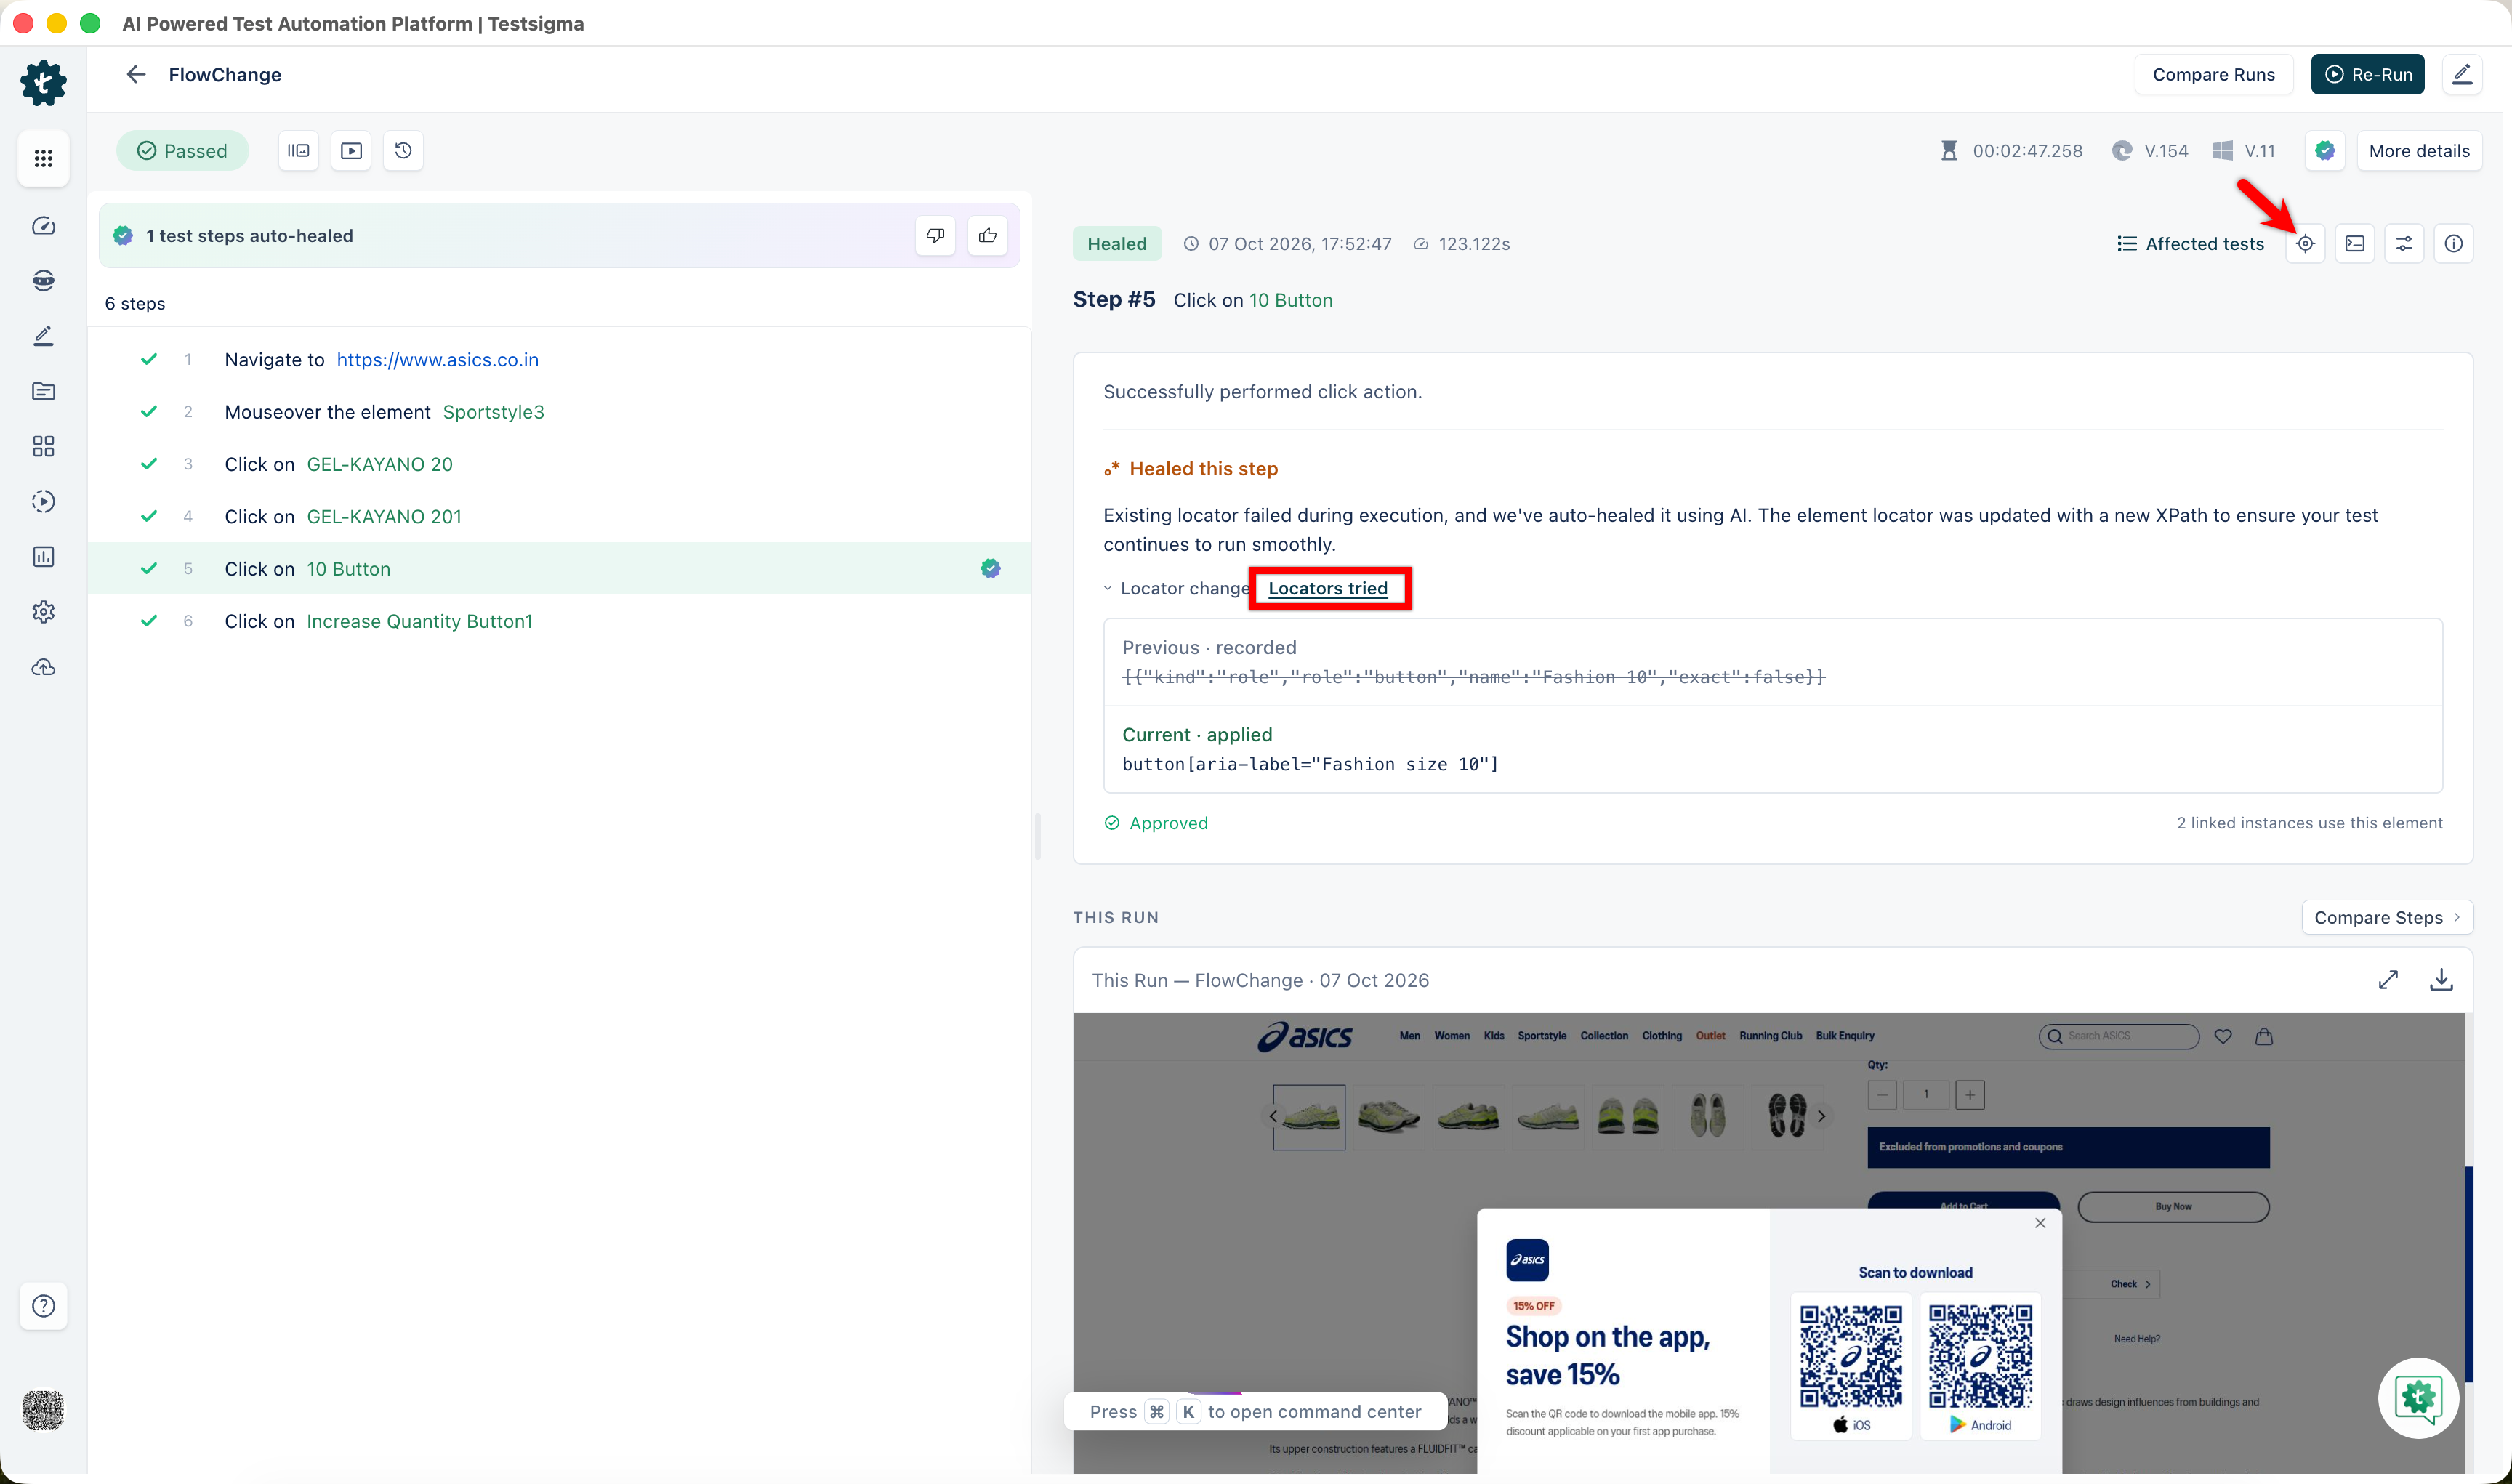The width and height of the screenshot is (2512, 1484).
Task: Select step 3 Click on GEL-KAYANO 20
Action: tap(559, 464)
